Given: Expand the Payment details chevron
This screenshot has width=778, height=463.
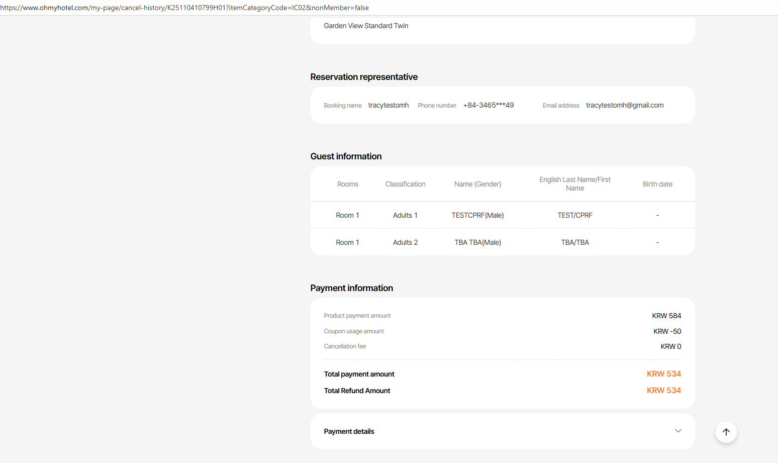Looking at the screenshot, I should [678, 431].
